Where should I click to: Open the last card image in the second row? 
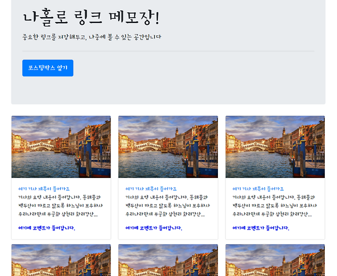[x=275, y=260]
